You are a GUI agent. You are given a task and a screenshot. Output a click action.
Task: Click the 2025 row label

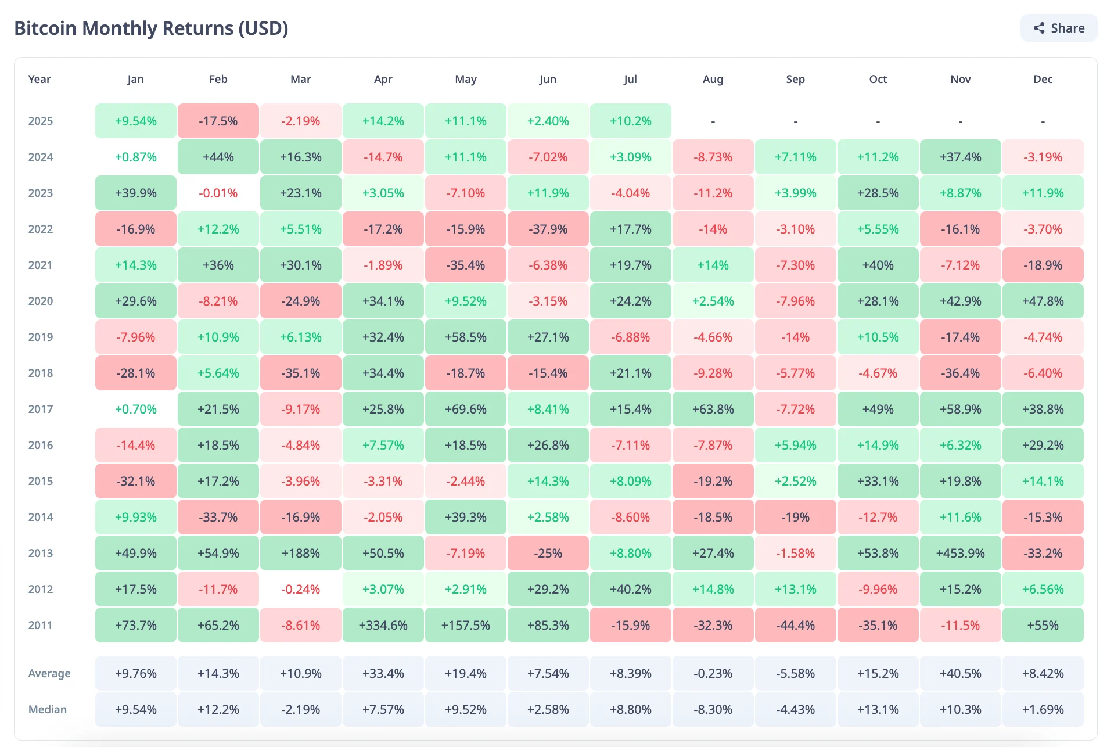tap(41, 121)
